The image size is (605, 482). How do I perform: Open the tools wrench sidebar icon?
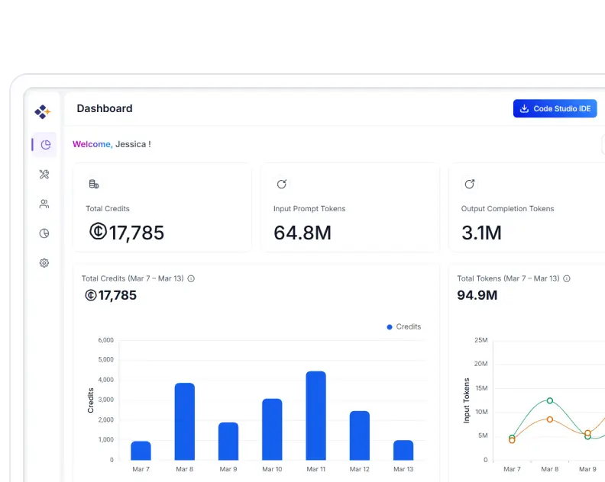tap(44, 175)
